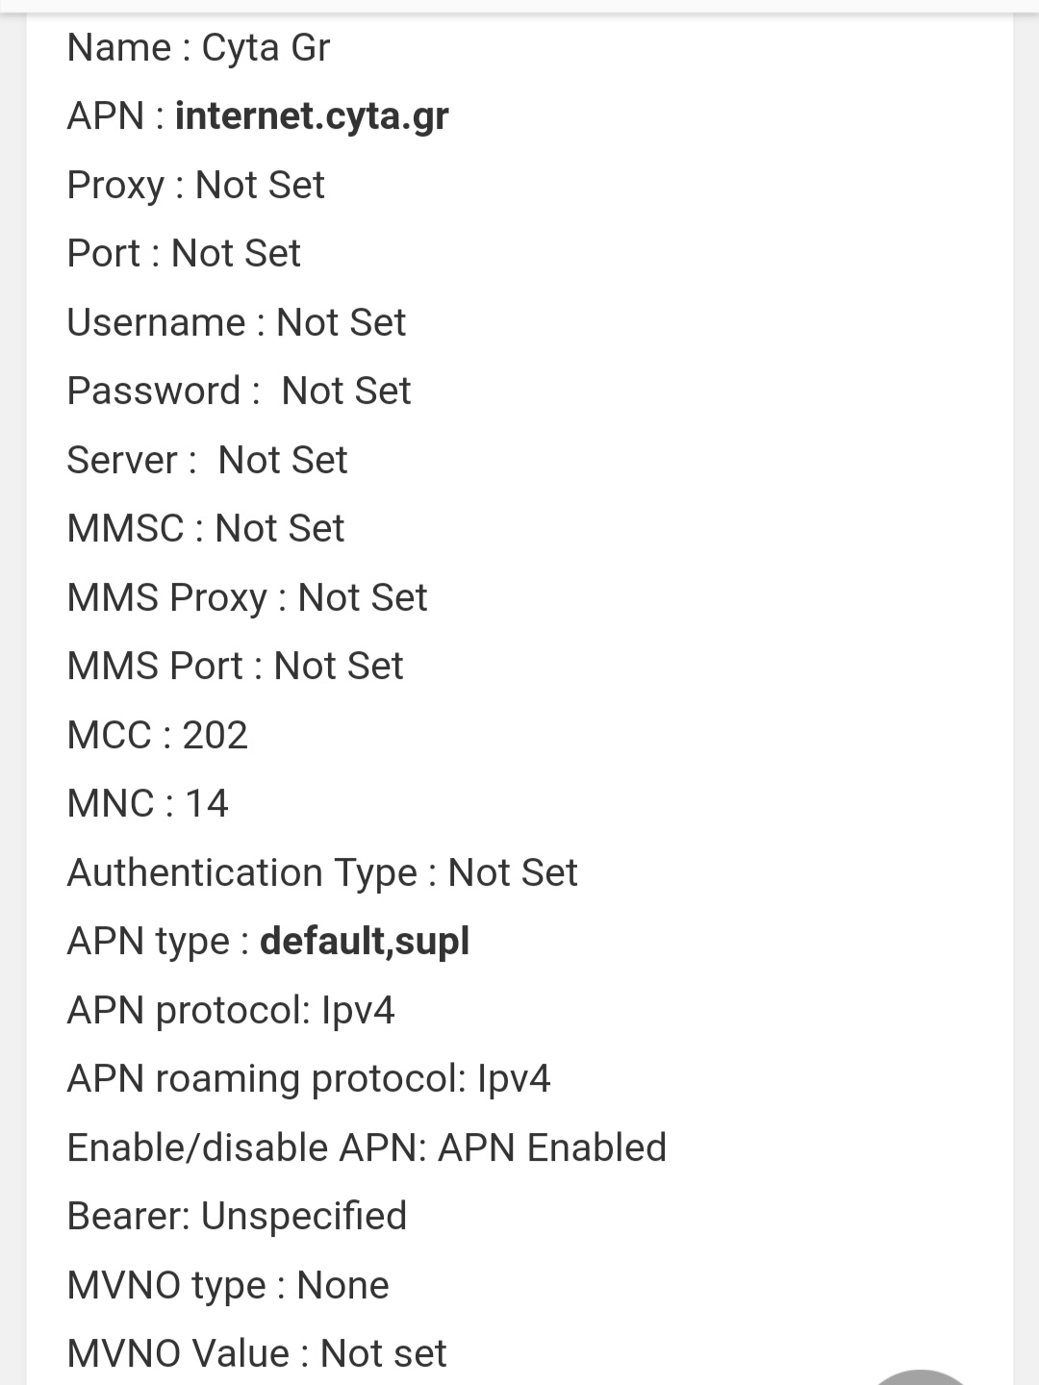Click the APN protocol: Ipv4 line

coord(231,1010)
